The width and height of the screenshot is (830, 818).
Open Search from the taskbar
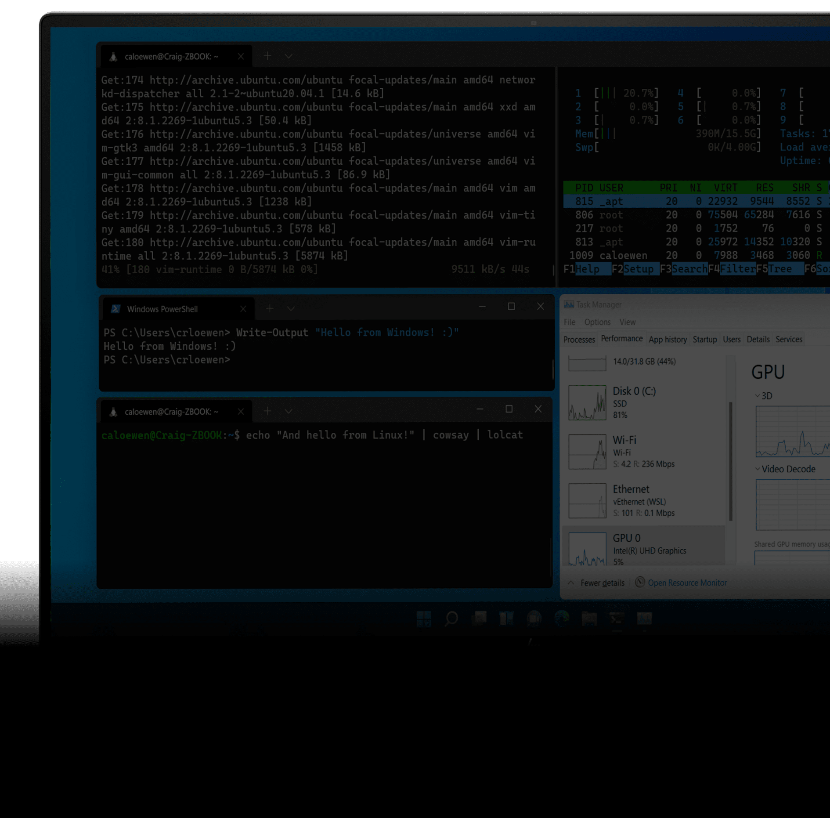[x=451, y=619]
